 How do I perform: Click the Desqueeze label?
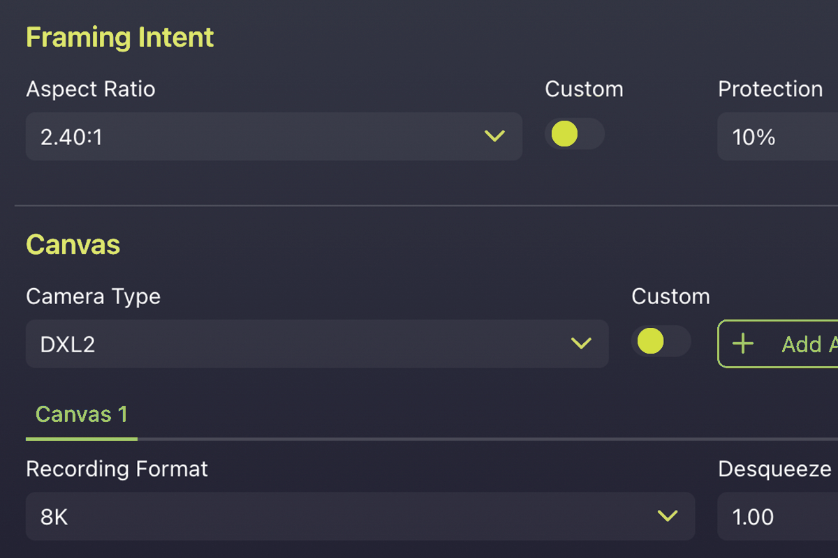774,469
